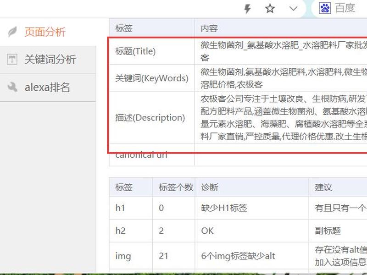Click keywords content ending 溶肥价格,农极客
This screenshot has height=275, width=367.
pos(284,78)
